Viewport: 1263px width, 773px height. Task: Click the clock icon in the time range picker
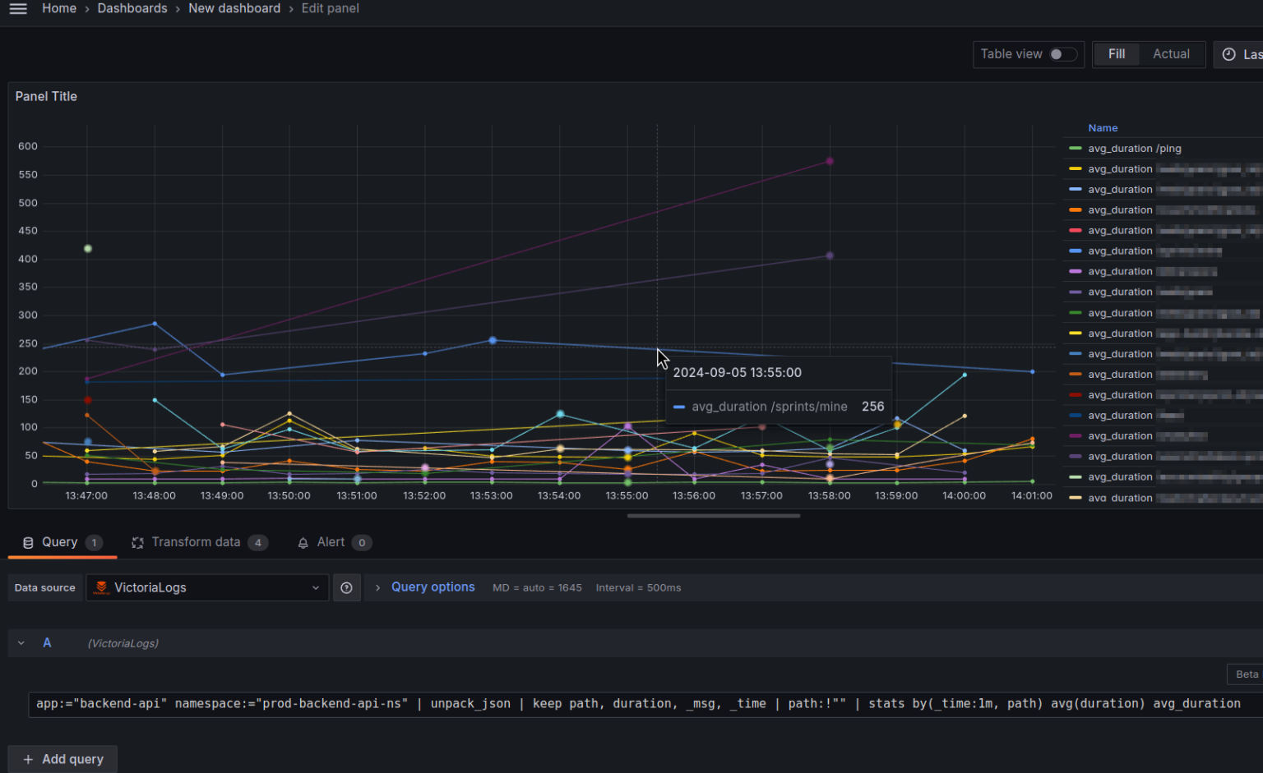1232,53
